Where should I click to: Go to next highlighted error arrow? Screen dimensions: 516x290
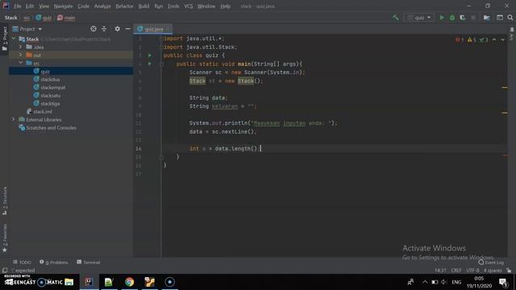pos(502,39)
